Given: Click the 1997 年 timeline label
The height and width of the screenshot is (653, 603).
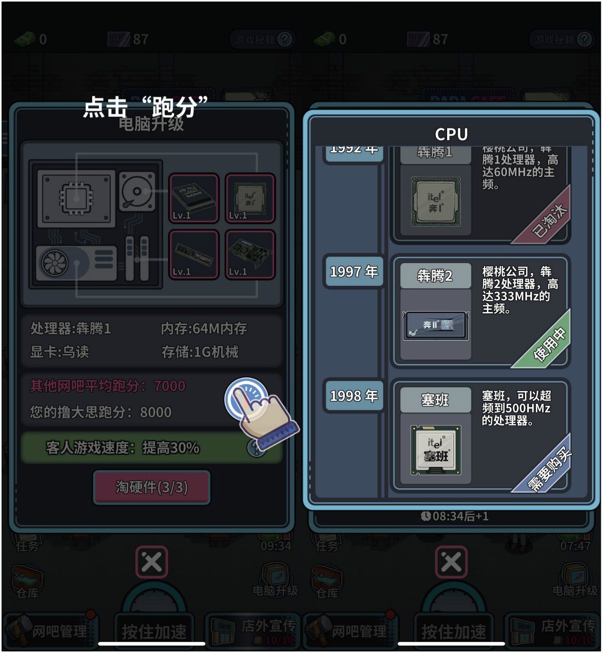Looking at the screenshot, I should [354, 272].
